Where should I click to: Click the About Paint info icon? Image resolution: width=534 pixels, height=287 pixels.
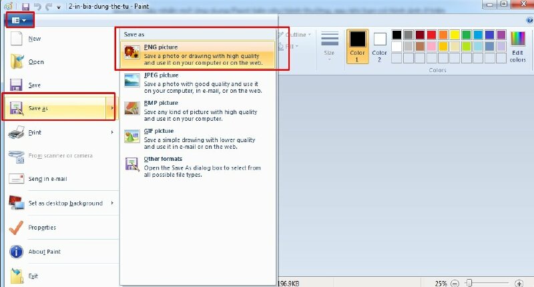click(17, 252)
